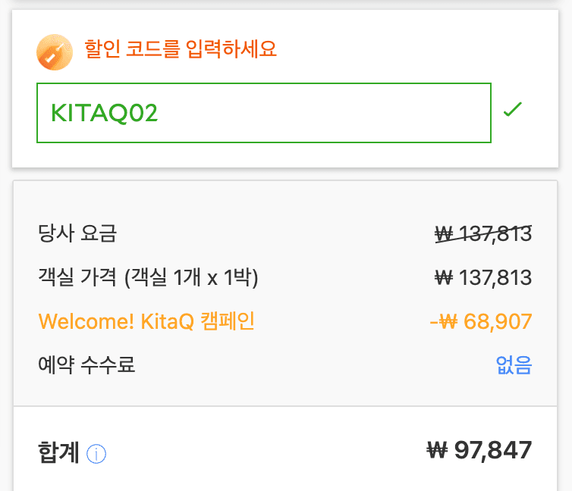Focus the discount code field containing KITAQ02

click(263, 113)
